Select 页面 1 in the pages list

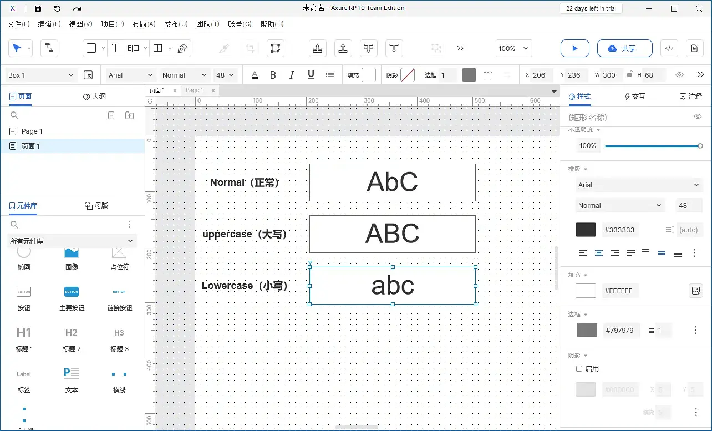click(x=30, y=146)
